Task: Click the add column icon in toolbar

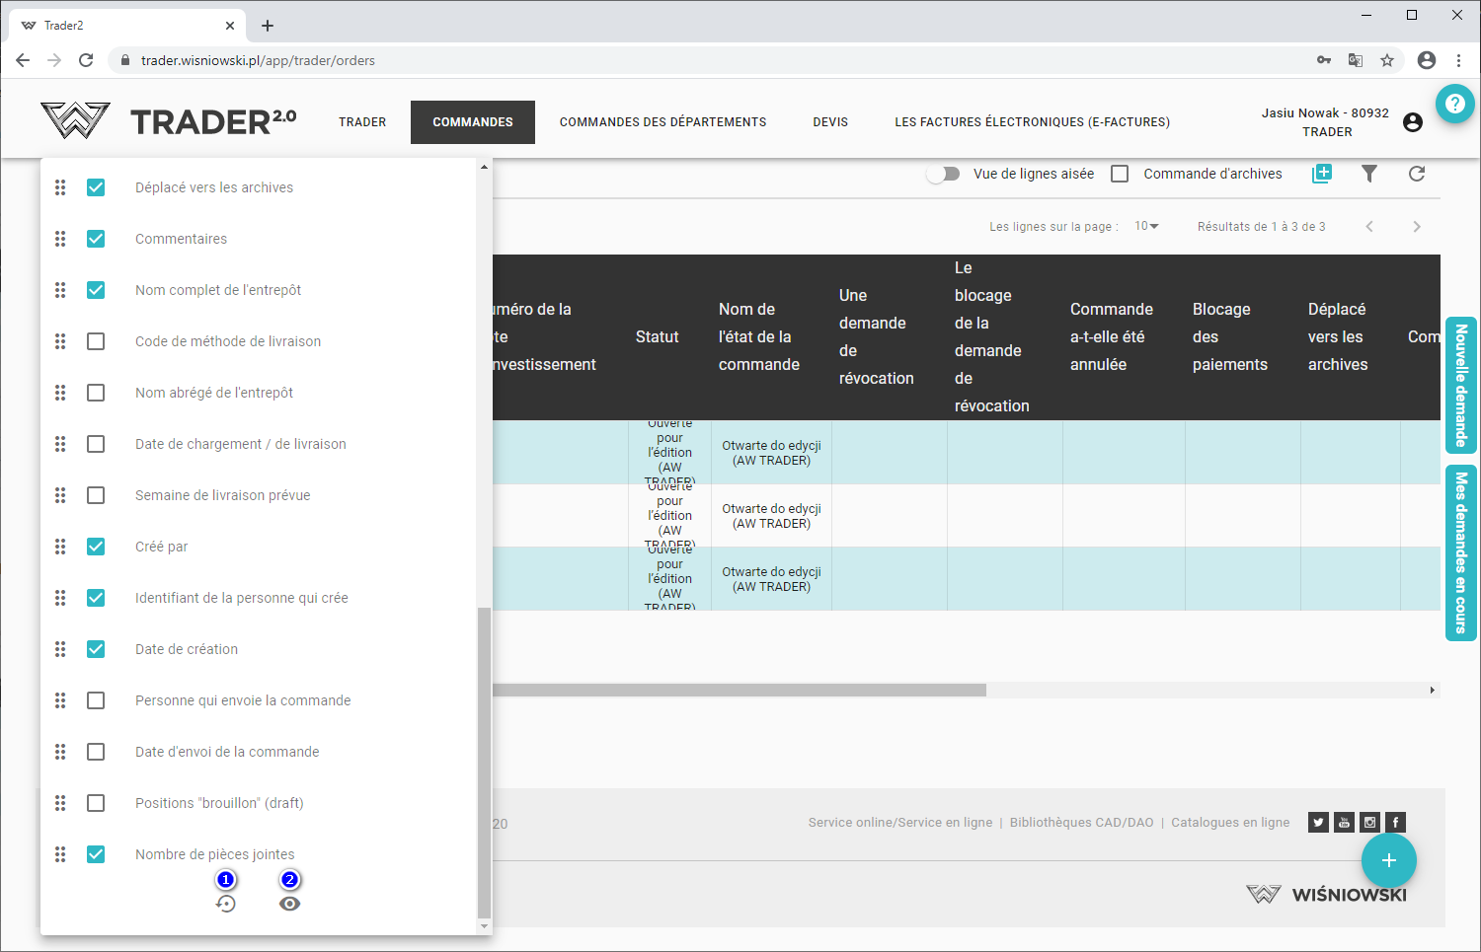Action: [x=1322, y=174]
